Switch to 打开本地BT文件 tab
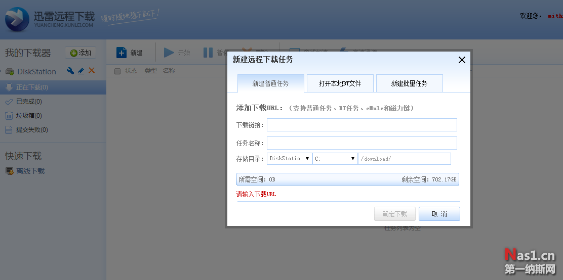This screenshot has height=280, width=563. (340, 83)
